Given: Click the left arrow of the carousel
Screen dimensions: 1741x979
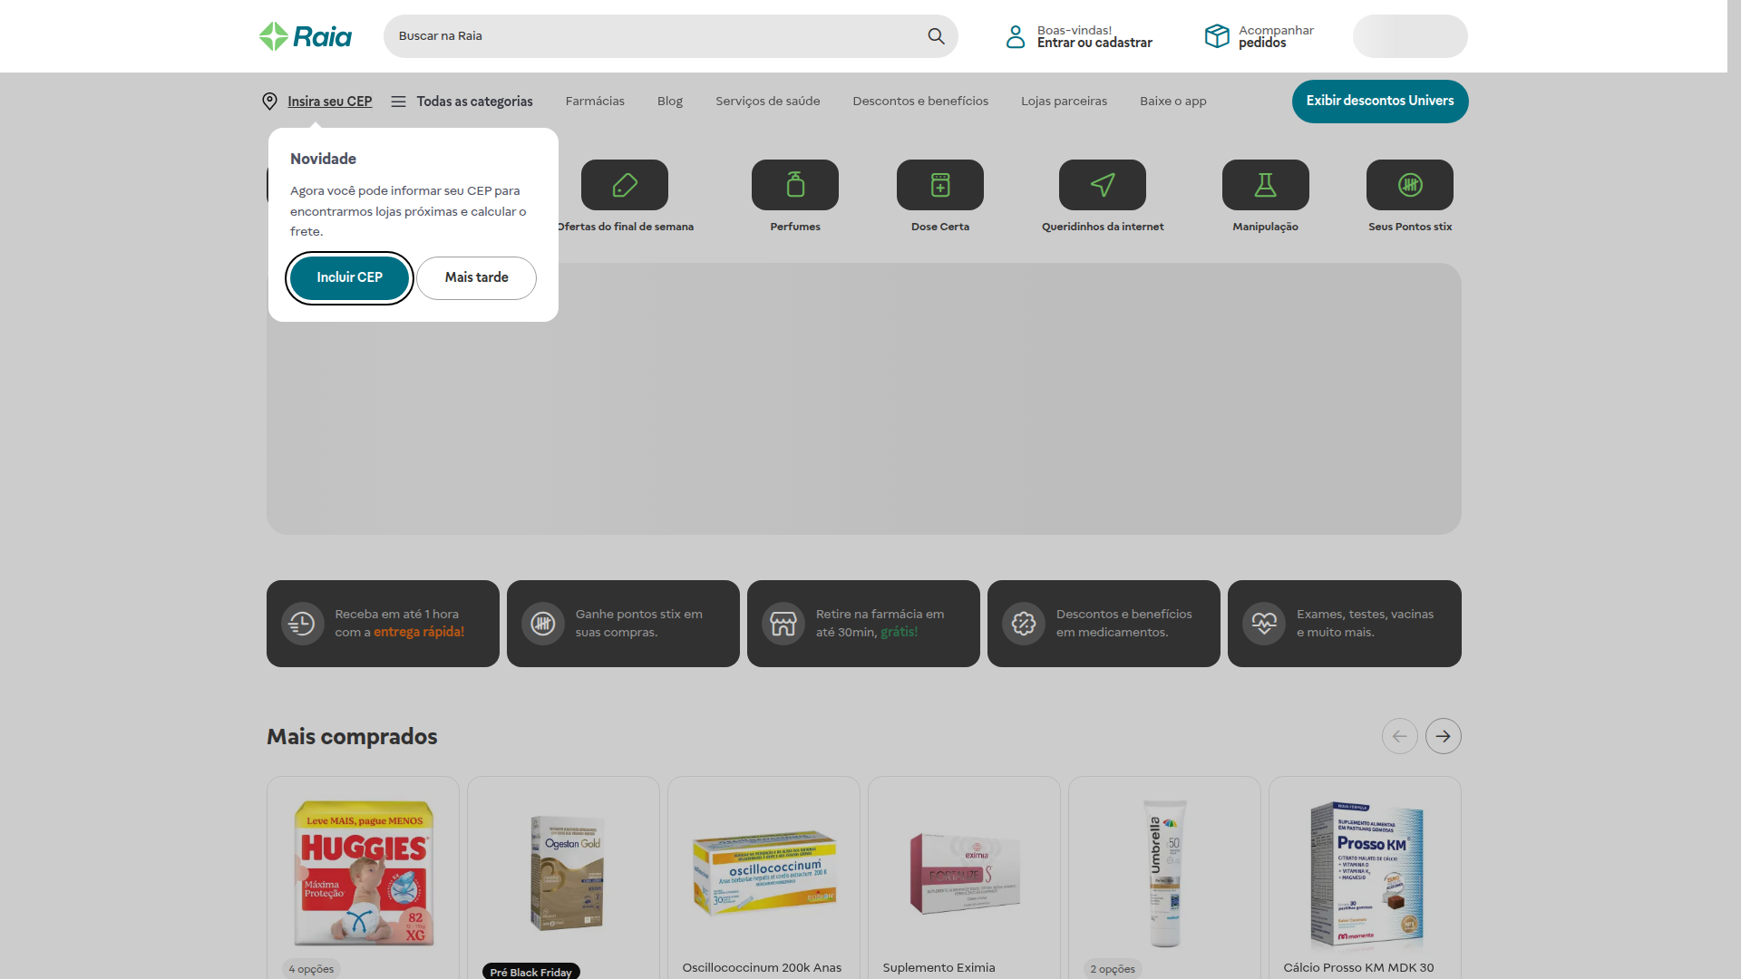Looking at the screenshot, I should pos(1399,736).
